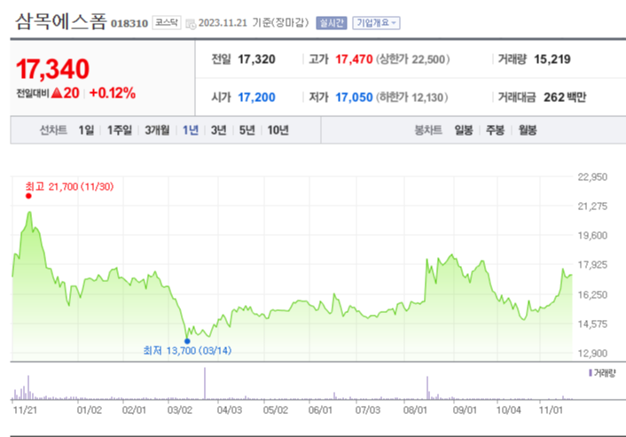
Task: Click the 고가 value 17,470
Action: 354,59
